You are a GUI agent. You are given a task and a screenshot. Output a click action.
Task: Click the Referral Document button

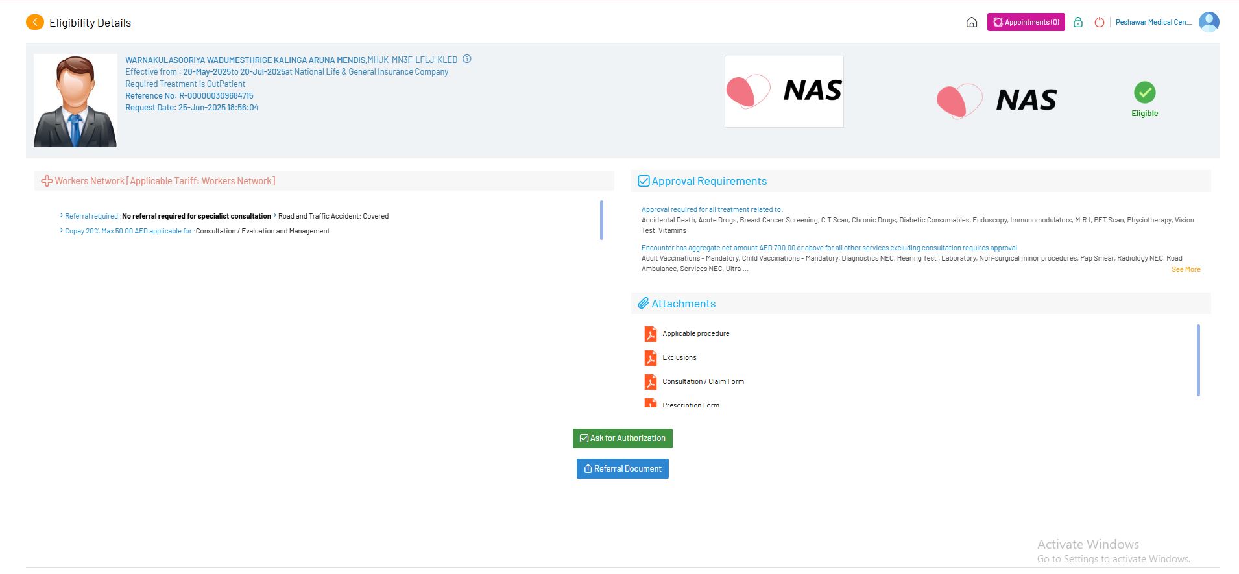click(x=623, y=469)
